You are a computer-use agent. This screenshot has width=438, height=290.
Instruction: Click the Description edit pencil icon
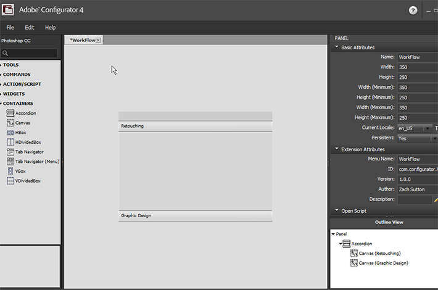(436, 200)
